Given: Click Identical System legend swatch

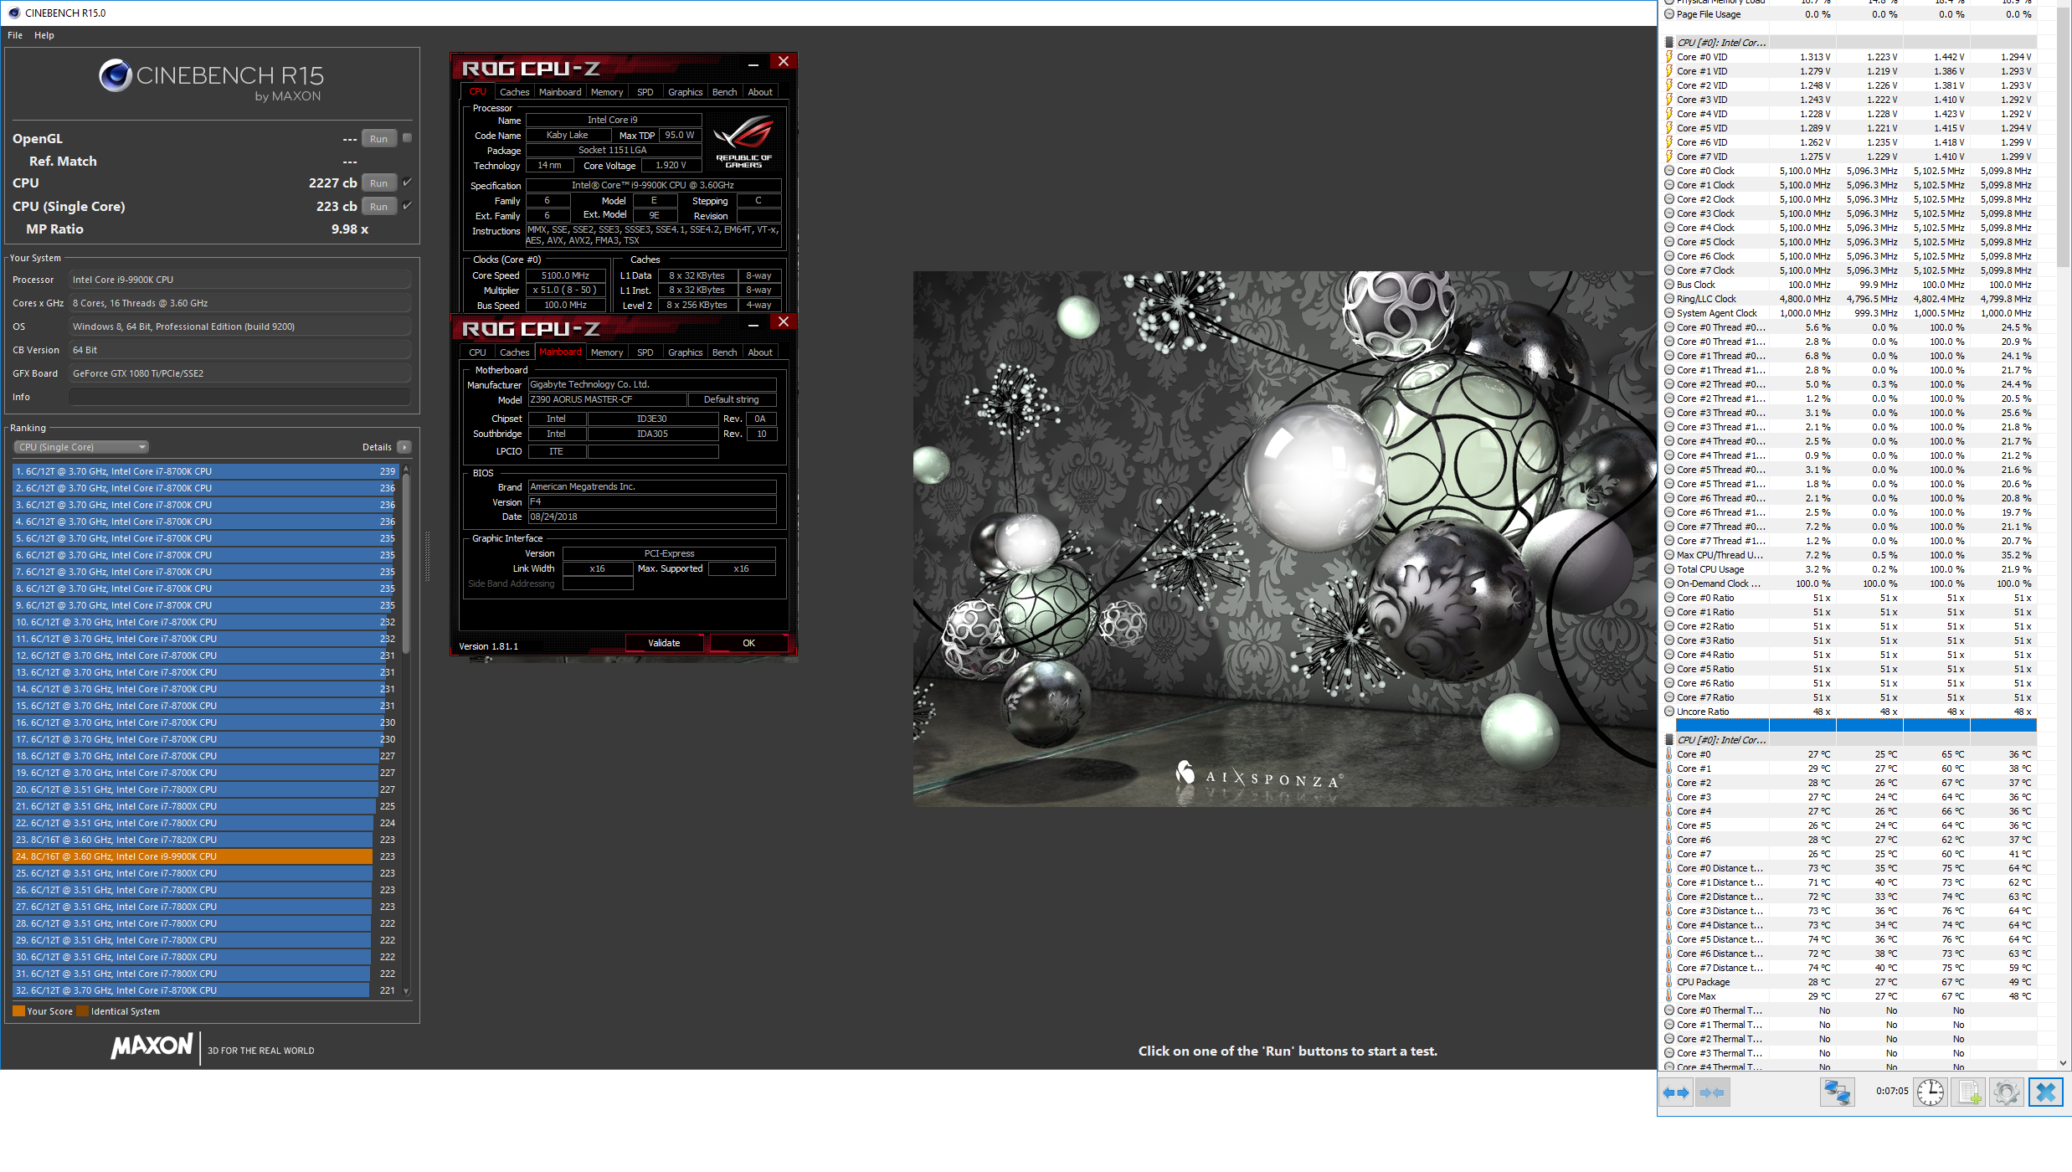Looking at the screenshot, I should tap(82, 1011).
